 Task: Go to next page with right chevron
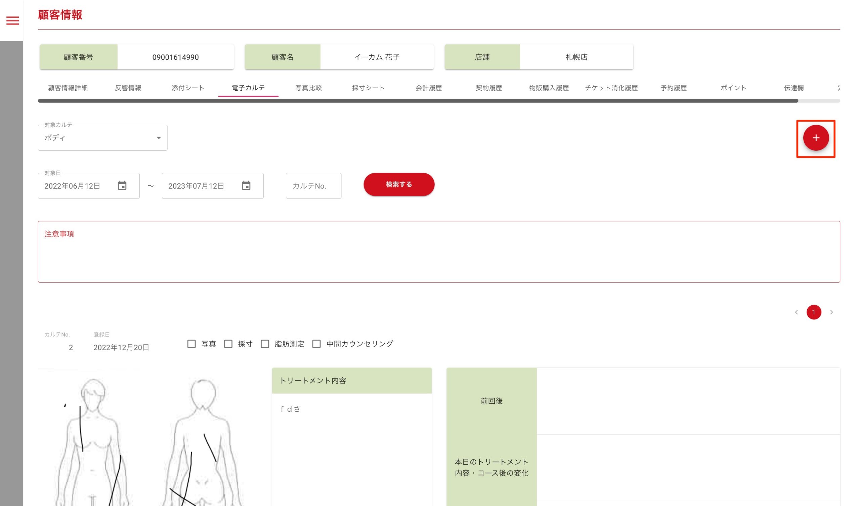coord(831,312)
